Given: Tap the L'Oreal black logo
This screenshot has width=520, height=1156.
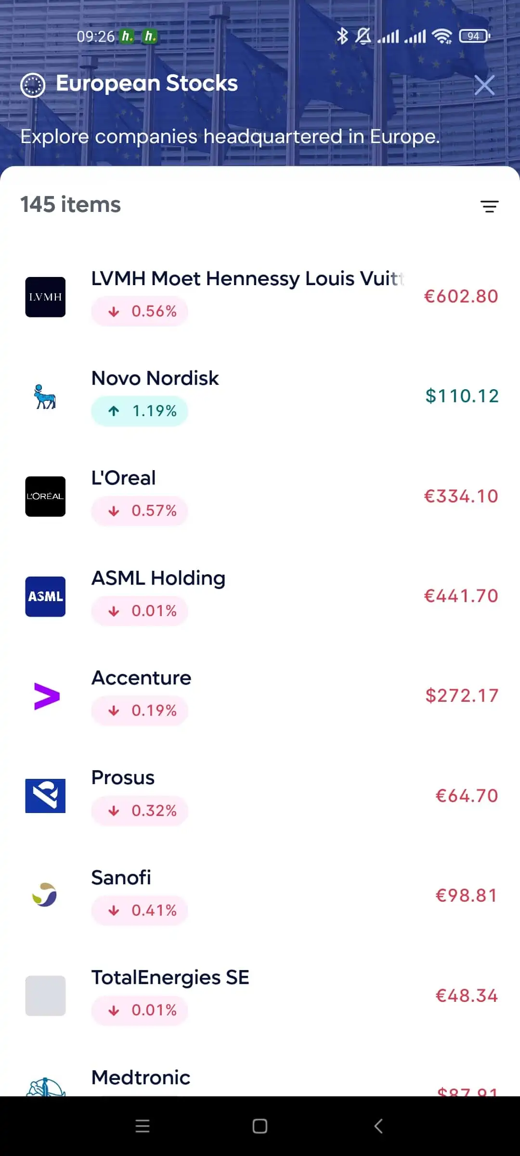Looking at the screenshot, I should (x=45, y=497).
